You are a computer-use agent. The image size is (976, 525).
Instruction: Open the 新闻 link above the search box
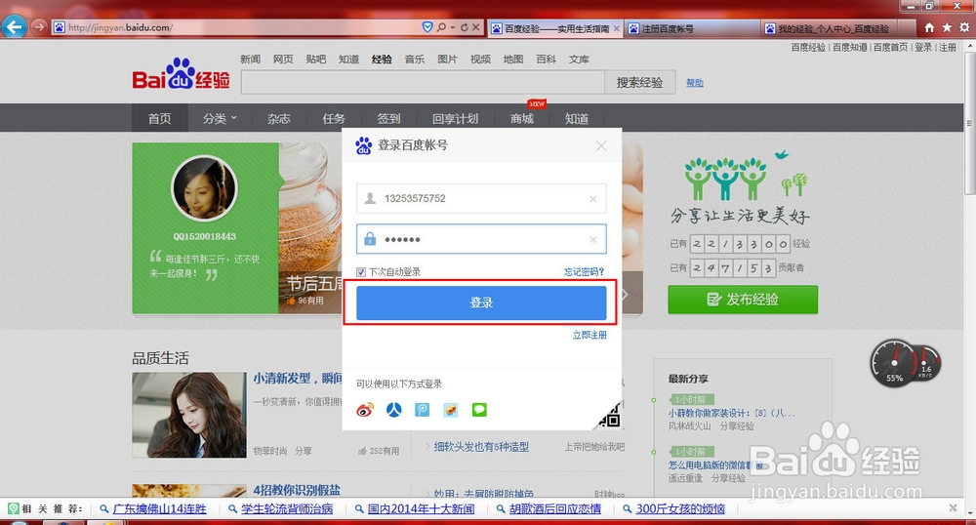[x=250, y=60]
